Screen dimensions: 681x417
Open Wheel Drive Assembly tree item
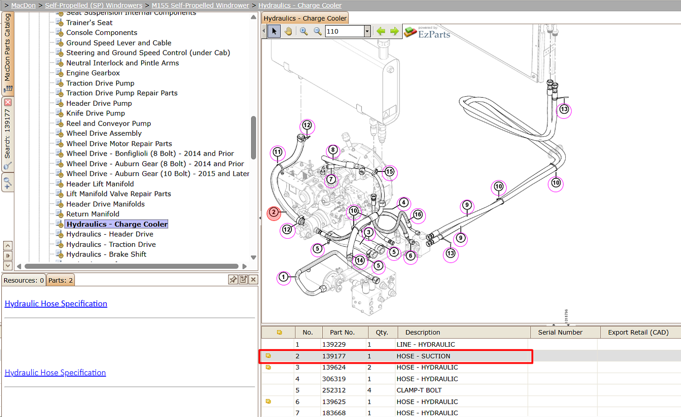[104, 133]
